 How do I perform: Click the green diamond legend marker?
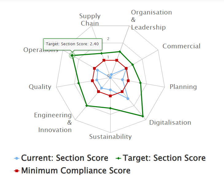click(x=118, y=158)
